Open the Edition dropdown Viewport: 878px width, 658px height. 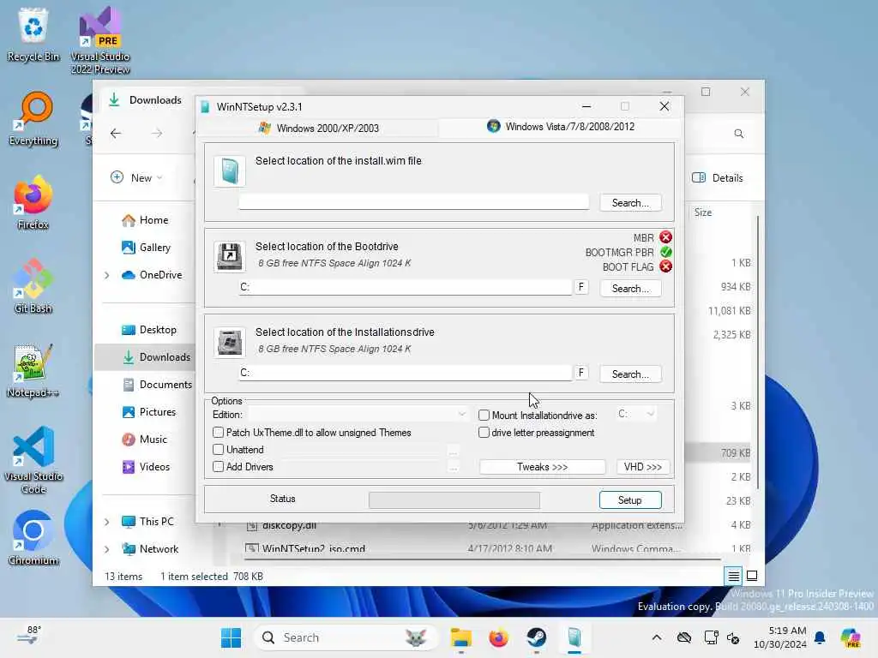(x=358, y=414)
